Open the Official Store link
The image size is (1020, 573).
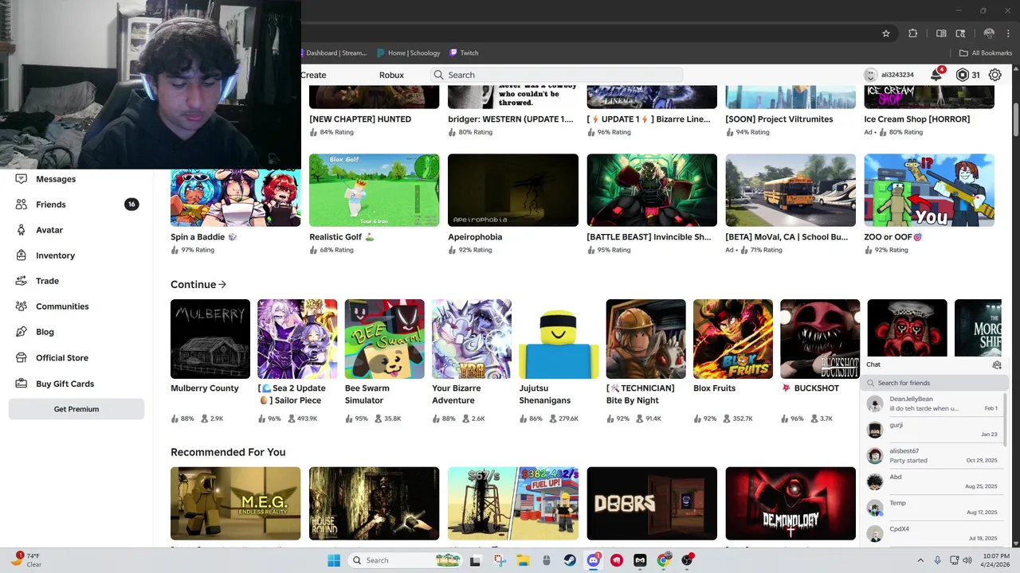62,358
